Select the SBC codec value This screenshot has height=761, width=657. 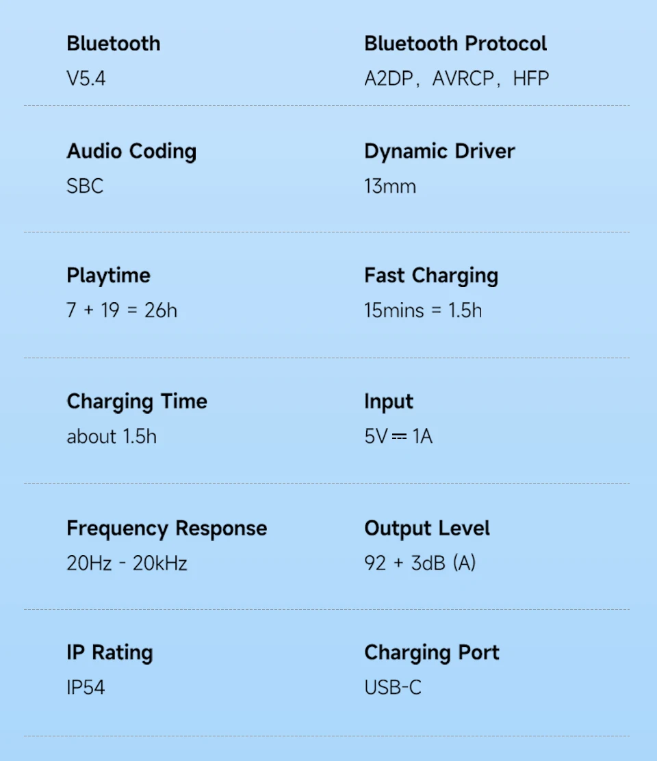tap(85, 187)
